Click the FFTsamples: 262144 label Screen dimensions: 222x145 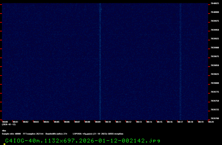(33, 134)
